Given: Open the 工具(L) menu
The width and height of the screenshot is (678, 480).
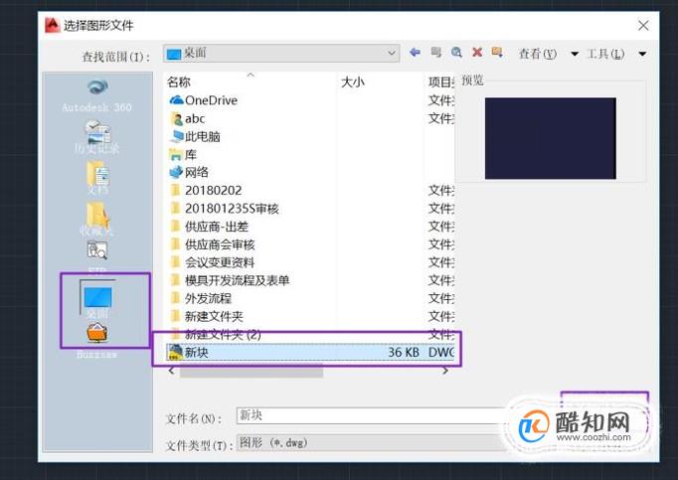Looking at the screenshot, I should (x=605, y=54).
